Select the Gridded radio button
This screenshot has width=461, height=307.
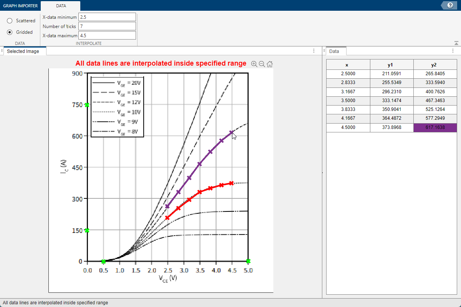pyautogui.click(x=10, y=32)
